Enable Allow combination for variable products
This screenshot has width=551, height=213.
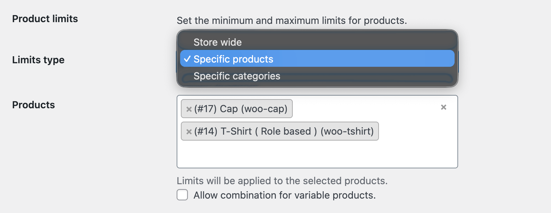tap(182, 194)
